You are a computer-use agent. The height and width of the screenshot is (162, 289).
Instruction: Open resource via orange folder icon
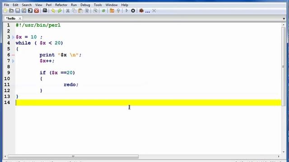[112, 11]
